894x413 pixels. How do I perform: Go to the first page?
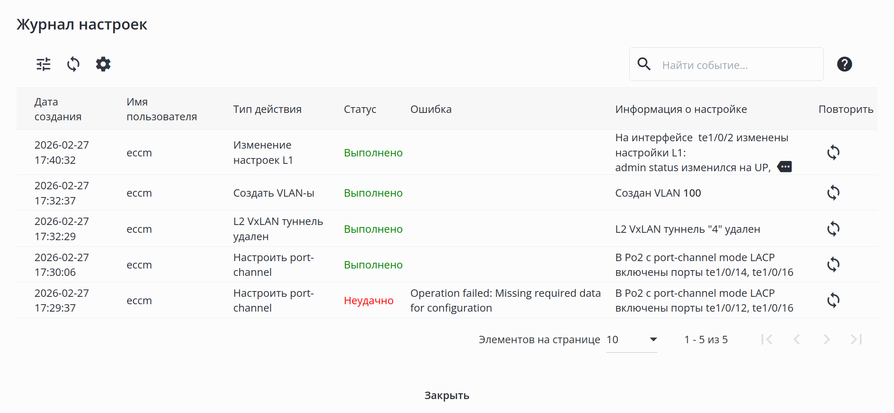(x=767, y=340)
